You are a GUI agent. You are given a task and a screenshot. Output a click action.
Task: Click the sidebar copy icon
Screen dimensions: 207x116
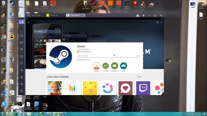[x=21, y=70]
